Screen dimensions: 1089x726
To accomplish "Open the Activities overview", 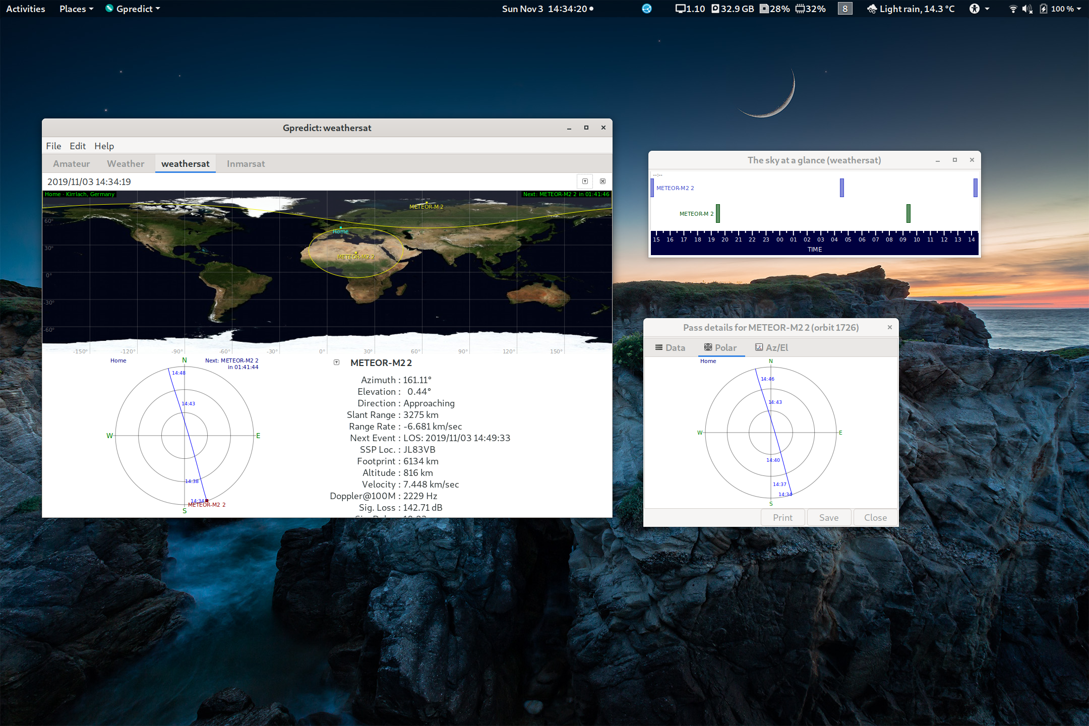I will click(x=26, y=9).
